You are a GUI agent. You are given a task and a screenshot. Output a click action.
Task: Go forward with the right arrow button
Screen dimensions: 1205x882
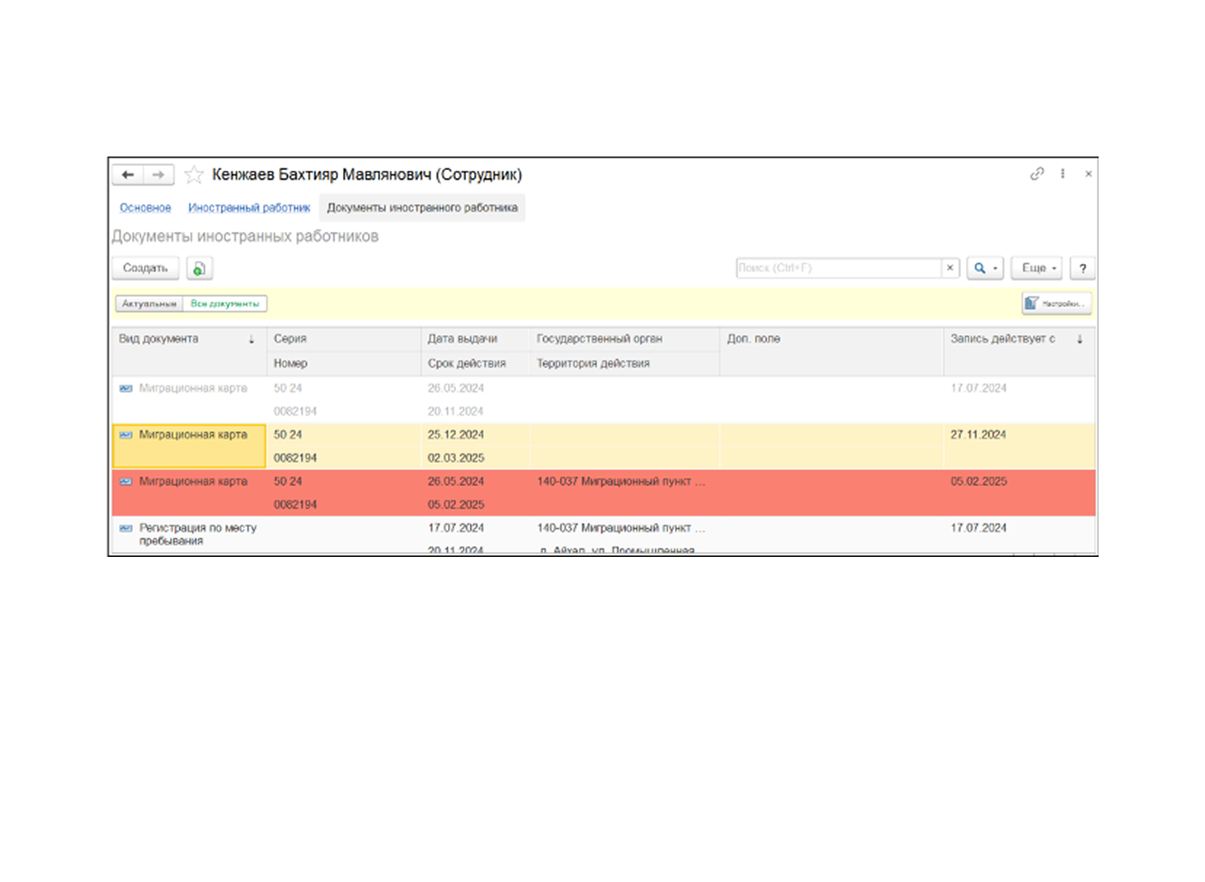[x=158, y=175]
